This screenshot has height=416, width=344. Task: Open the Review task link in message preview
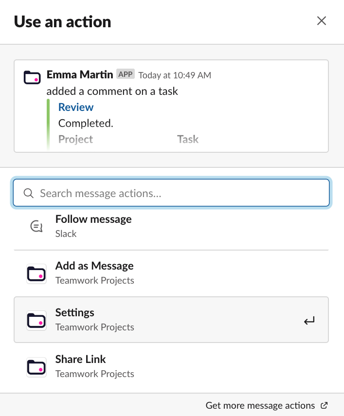click(x=76, y=107)
